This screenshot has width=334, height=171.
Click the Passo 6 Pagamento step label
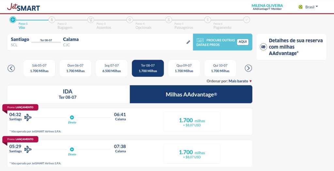click(222, 26)
